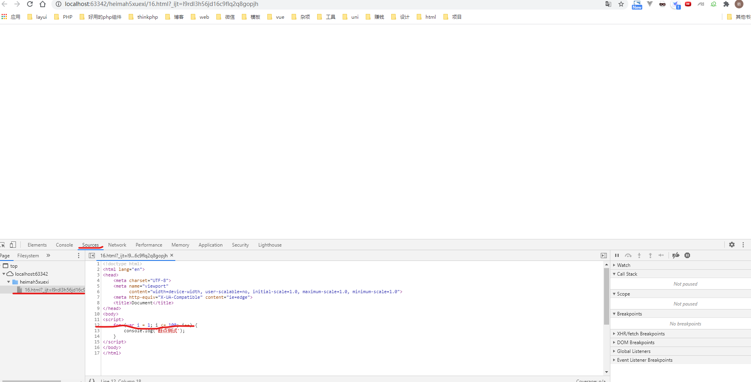
Task: Bookmark this page with the star icon
Action: pos(621,4)
